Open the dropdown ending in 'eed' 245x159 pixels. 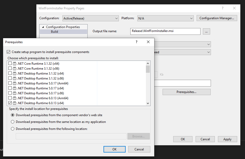pos(183,52)
